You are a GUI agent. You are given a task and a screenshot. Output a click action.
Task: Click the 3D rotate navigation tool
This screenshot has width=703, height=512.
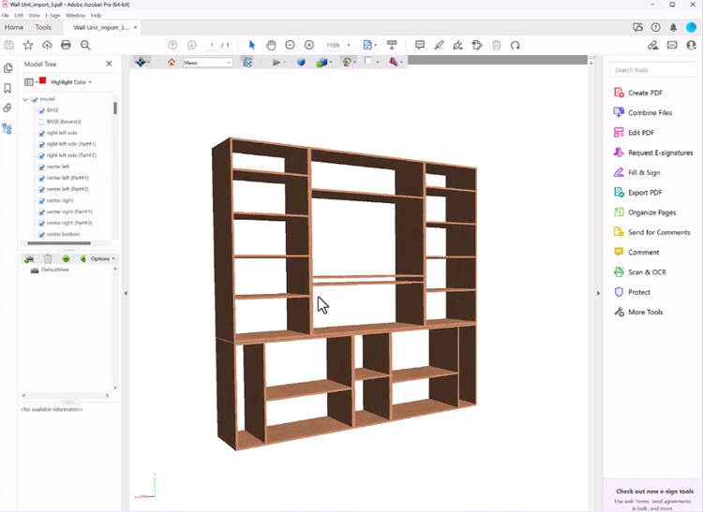tap(140, 62)
